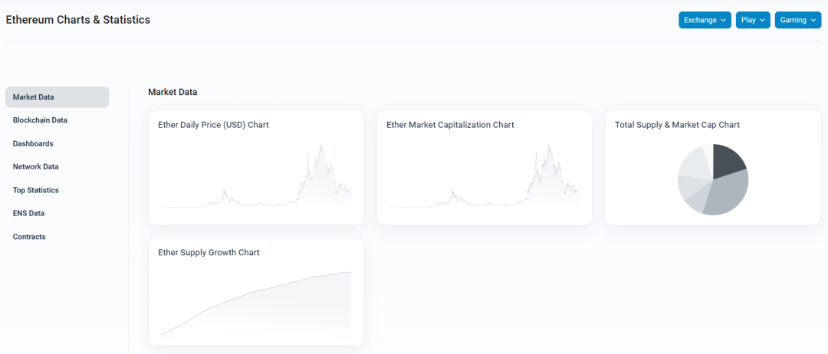Select Top Statistics in sidebar
This screenshot has width=828, height=354.
click(x=36, y=190)
